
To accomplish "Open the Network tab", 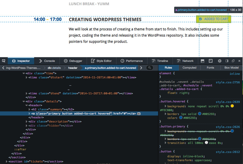I will 185,61.
